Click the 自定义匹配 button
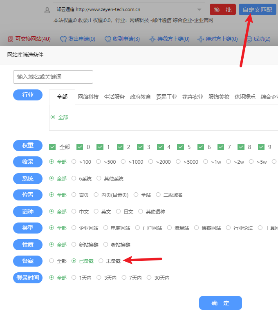Viewport: 278px width, 316px height. (x=257, y=9)
